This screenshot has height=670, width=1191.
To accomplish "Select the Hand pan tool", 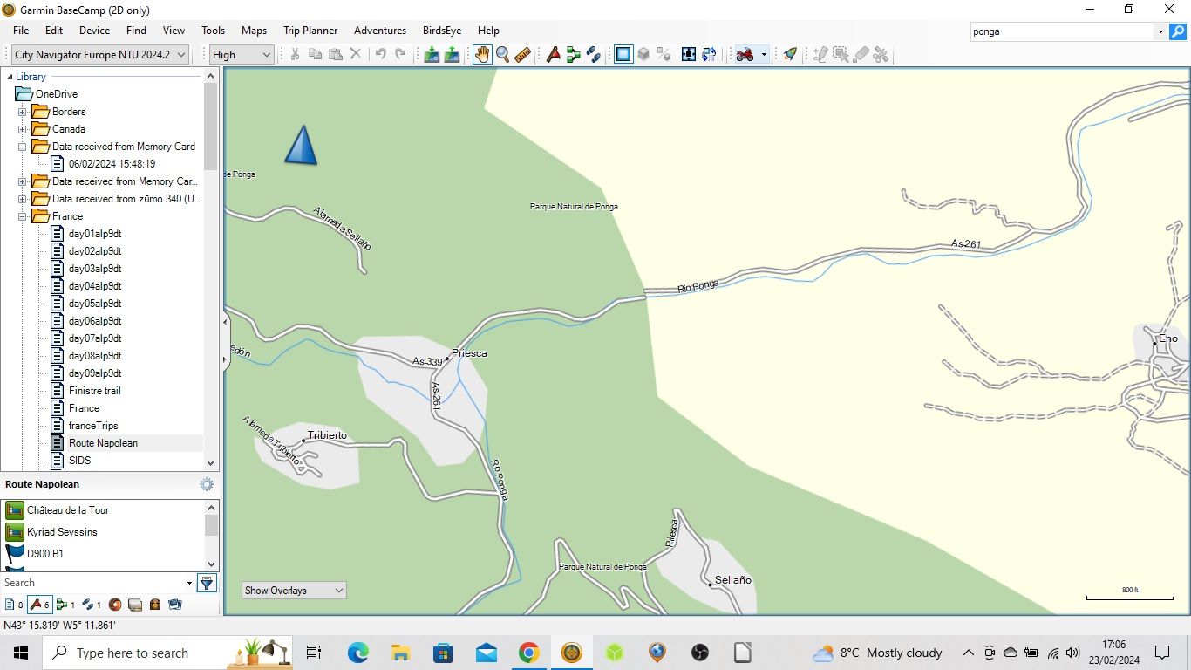I will (x=482, y=54).
